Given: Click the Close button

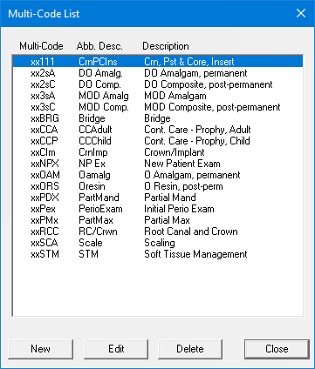Looking at the screenshot, I should (x=277, y=349).
